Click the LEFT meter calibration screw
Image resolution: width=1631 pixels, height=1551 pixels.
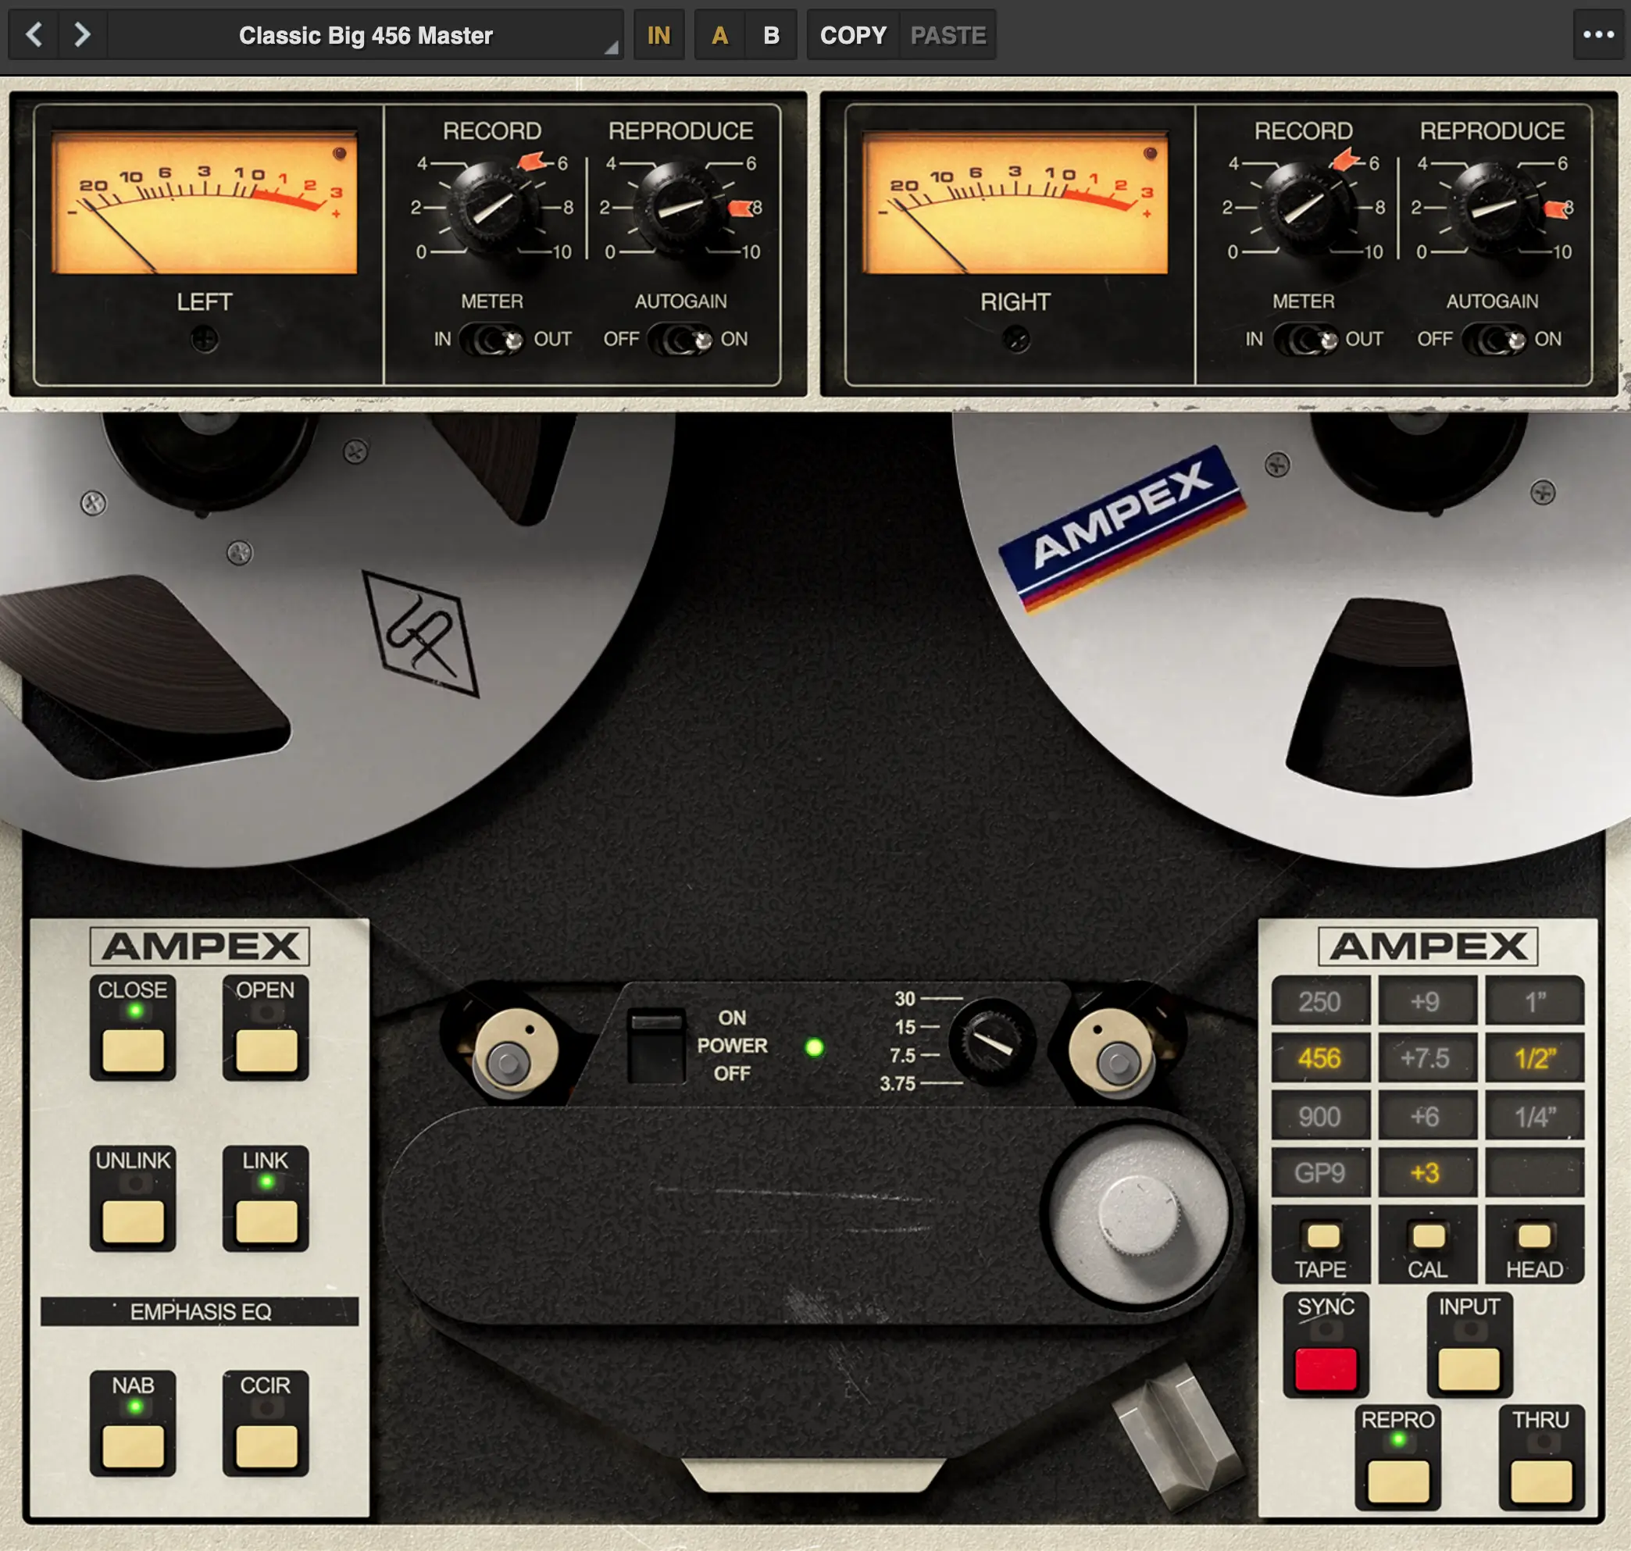[205, 338]
